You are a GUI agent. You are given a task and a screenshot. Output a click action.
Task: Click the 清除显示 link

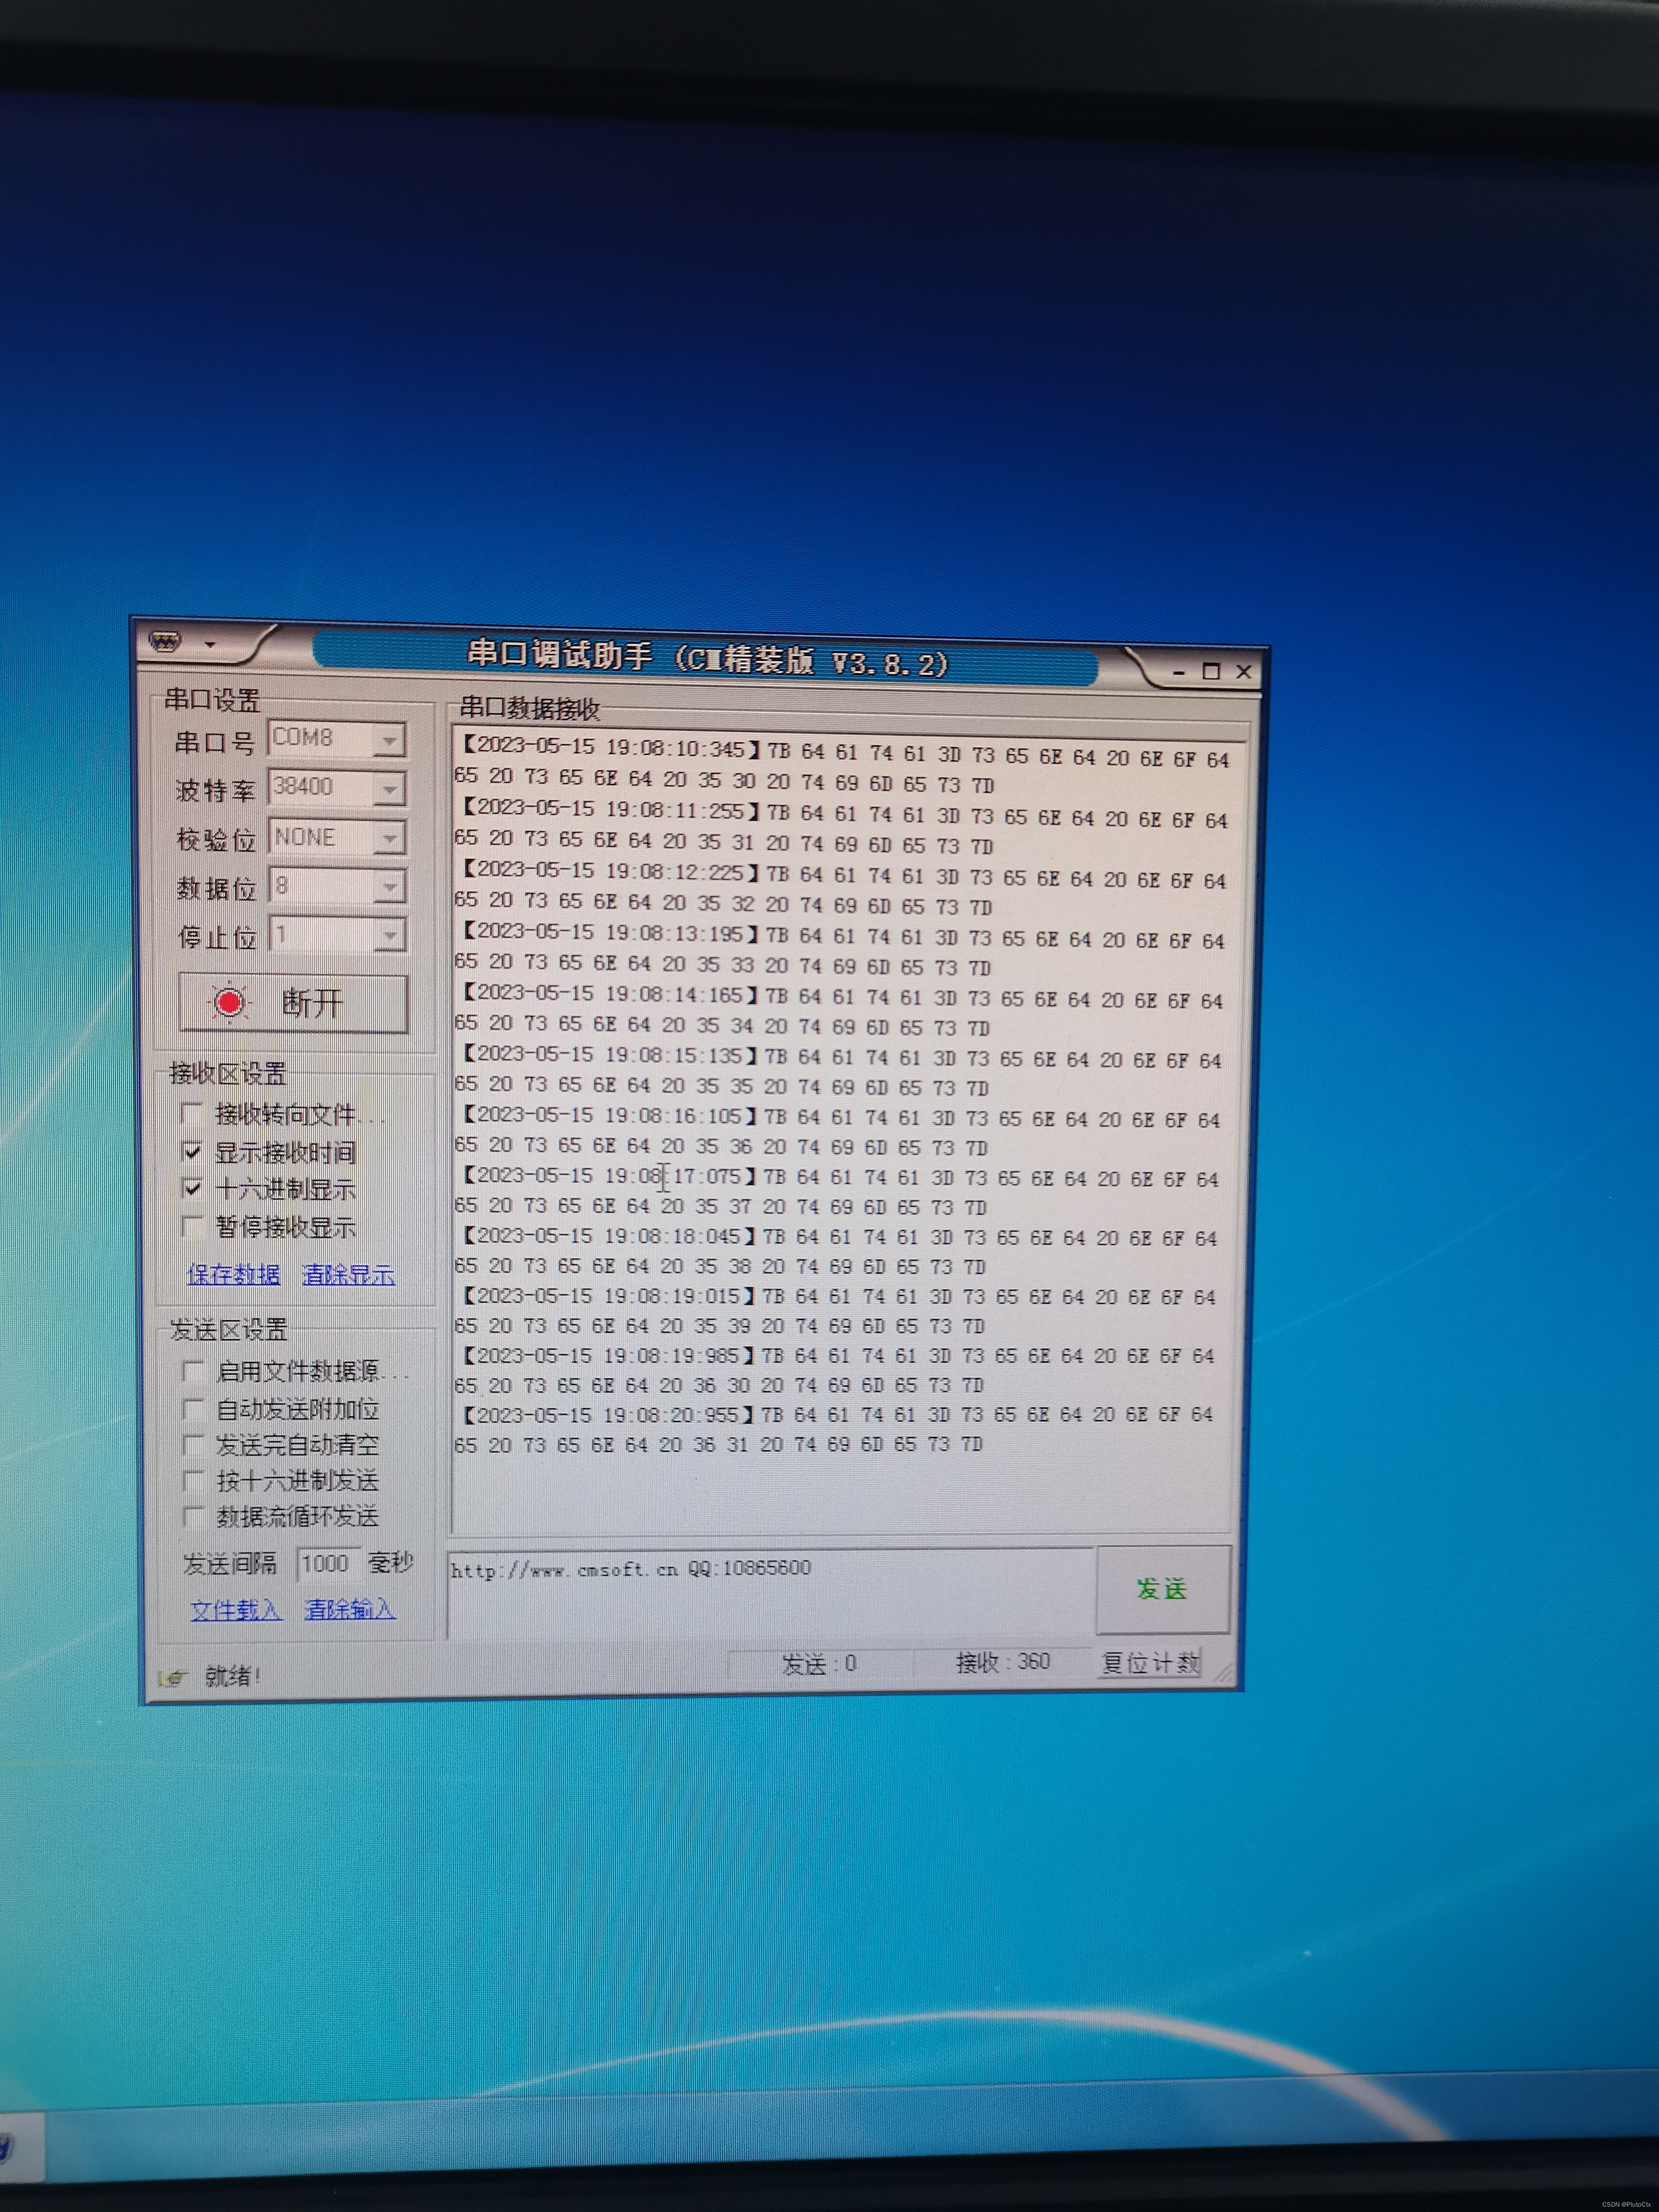[x=348, y=1274]
